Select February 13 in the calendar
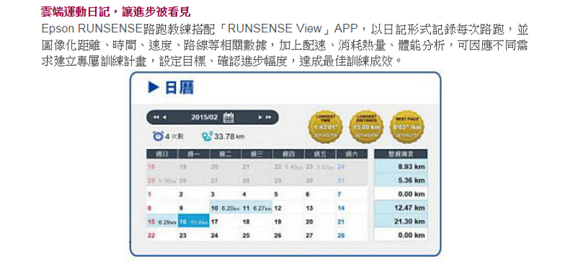 tap(320, 208)
